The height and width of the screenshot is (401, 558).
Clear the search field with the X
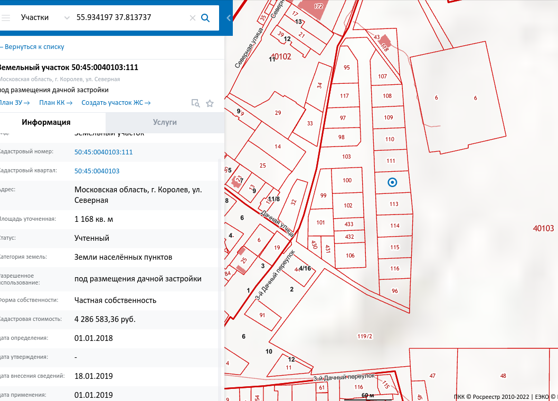193,18
